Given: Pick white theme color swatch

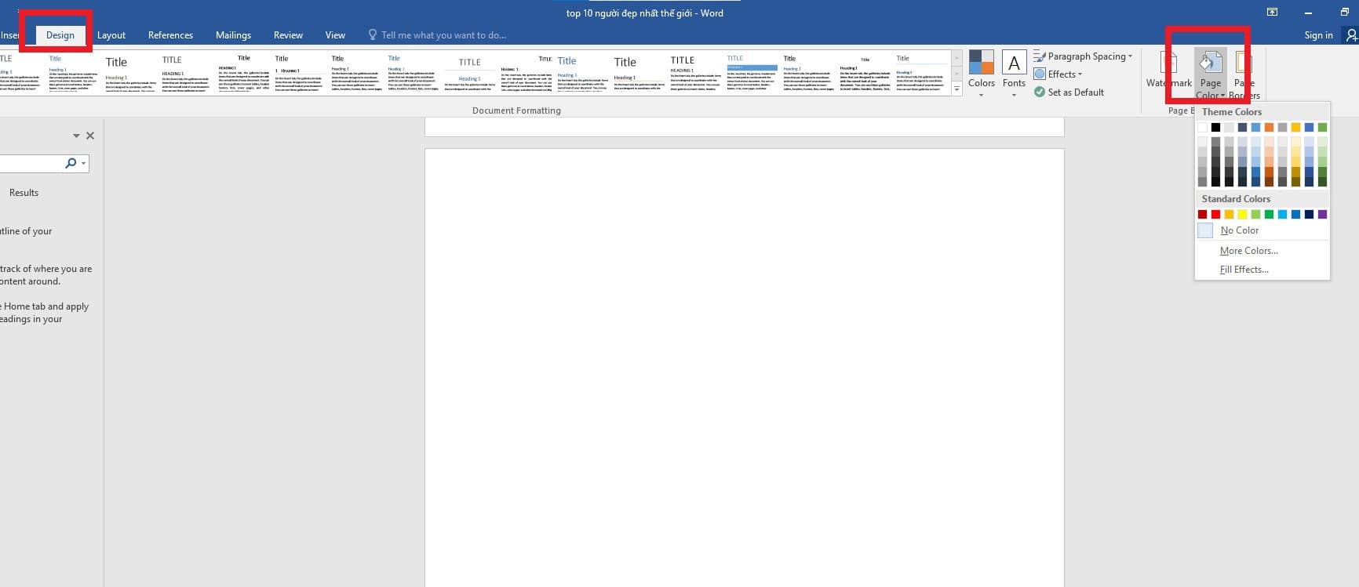Looking at the screenshot, I should [1202, 127].
